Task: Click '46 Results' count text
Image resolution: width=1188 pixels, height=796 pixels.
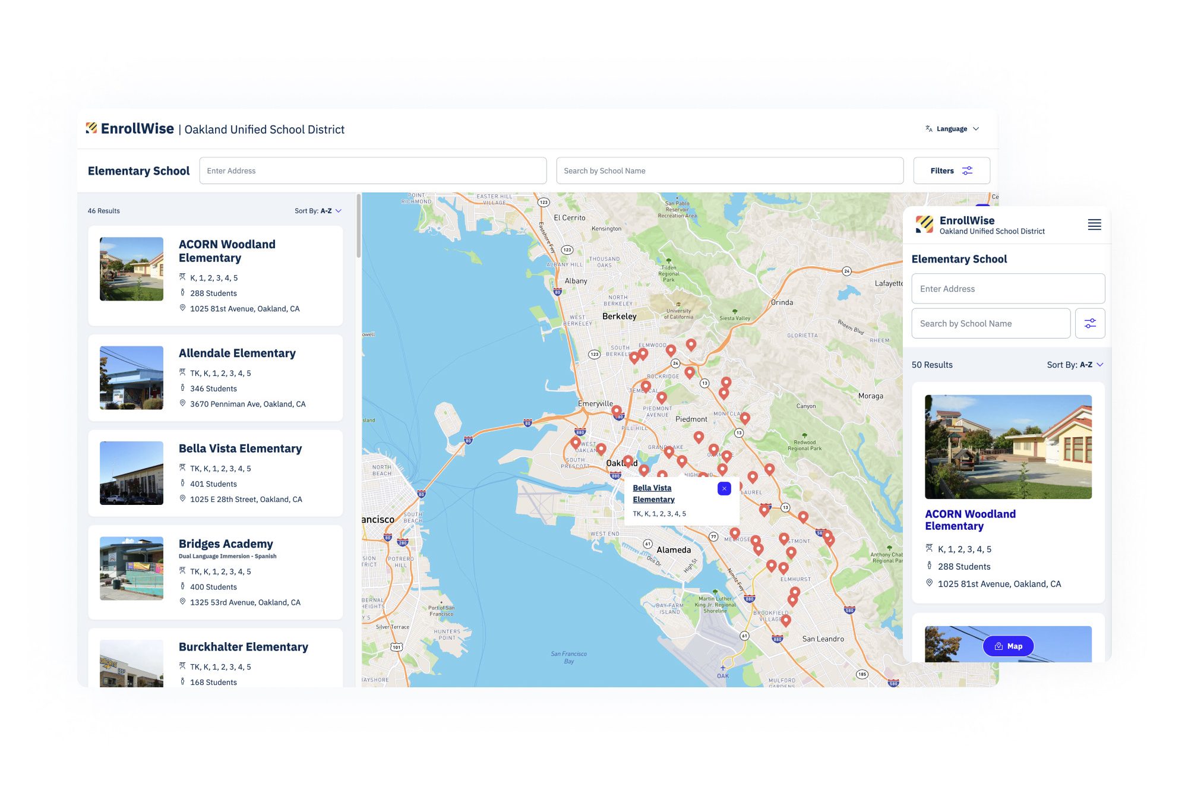Action: pos(103,211)
